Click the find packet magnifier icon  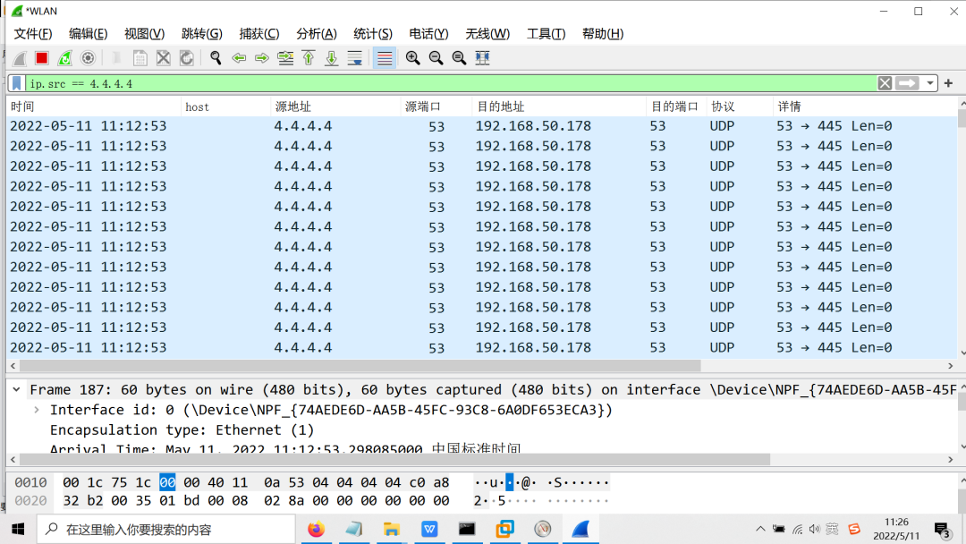point(216,58)
